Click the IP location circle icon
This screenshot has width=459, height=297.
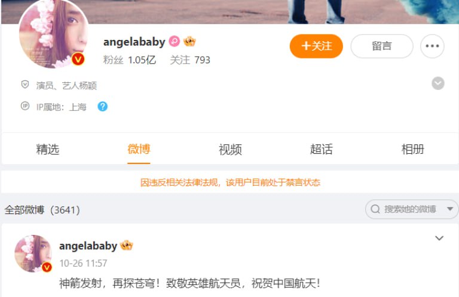coord(25,106)
